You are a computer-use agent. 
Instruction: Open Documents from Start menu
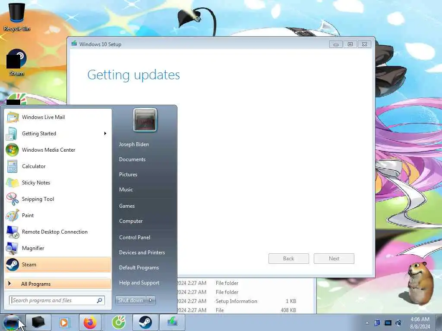tap(132, 159)
